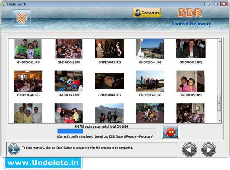Image resolution: width=230 pixels, height=170 pixels.
Task: Click the checkered ball logo icon
Action: coord(22,18)
